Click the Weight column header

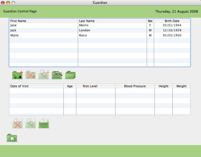(181, 86)
